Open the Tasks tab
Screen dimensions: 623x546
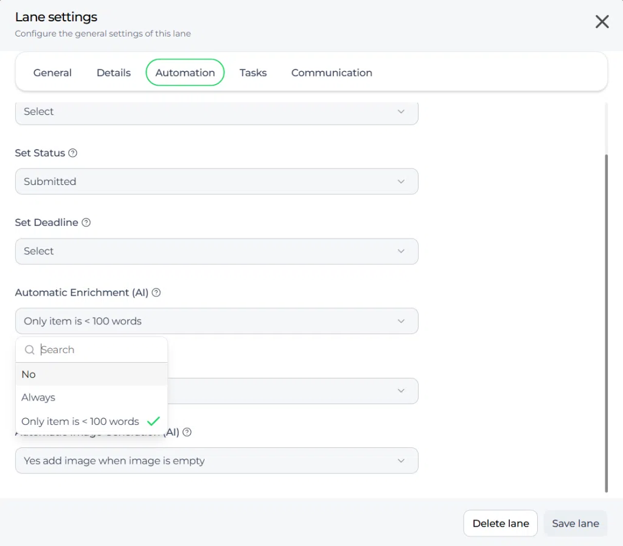coord(253,72)
